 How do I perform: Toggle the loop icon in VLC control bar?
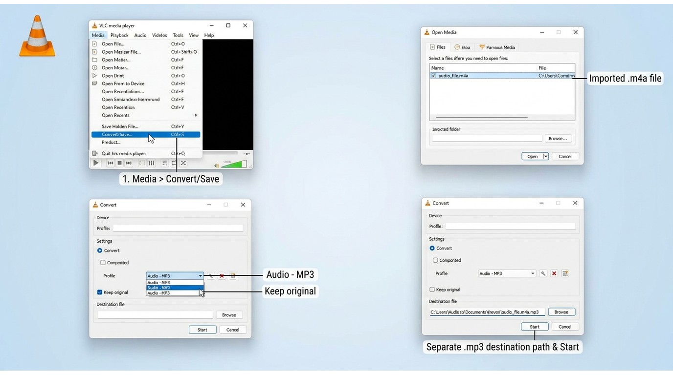pyautogui.click(x=174, y=163)
